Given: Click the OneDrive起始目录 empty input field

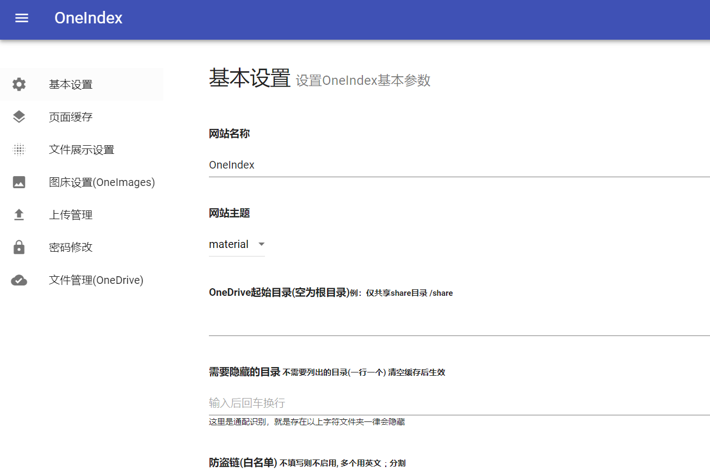Looking at the screenshot, I should point(457,324).
